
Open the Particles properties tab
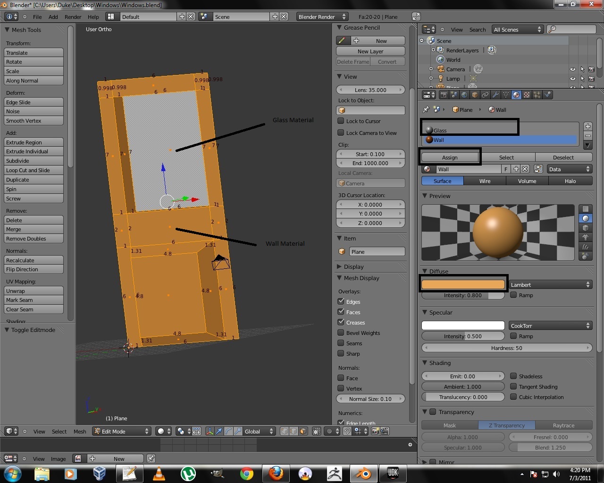tap(537, 94)
